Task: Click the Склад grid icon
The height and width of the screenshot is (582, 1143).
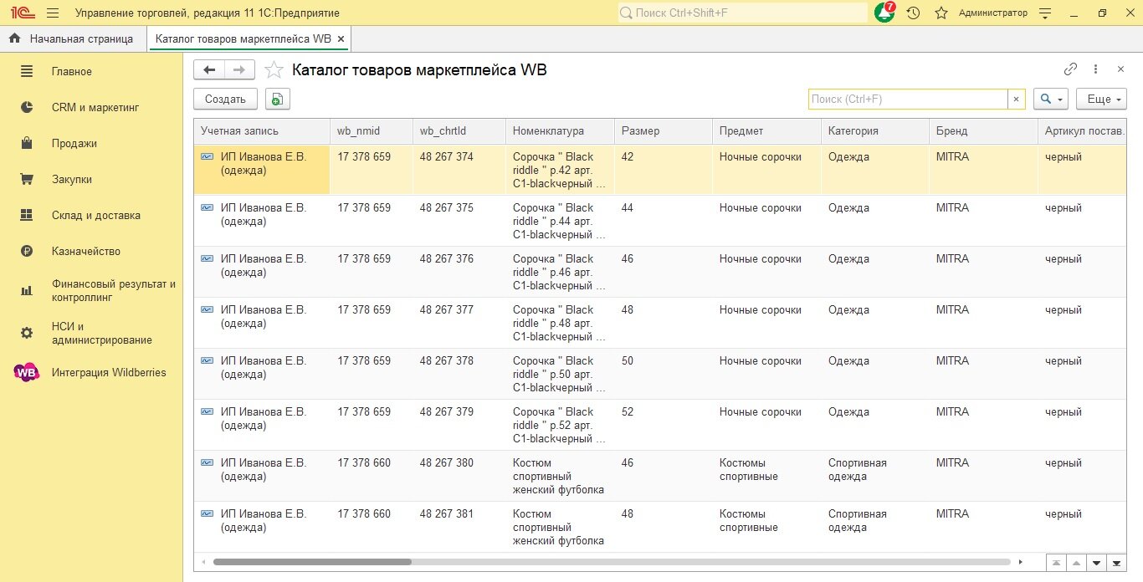Action: click(x=27, y=216)
